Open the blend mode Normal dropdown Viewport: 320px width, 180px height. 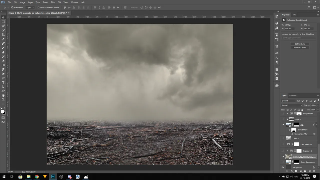tap(292, 105)
